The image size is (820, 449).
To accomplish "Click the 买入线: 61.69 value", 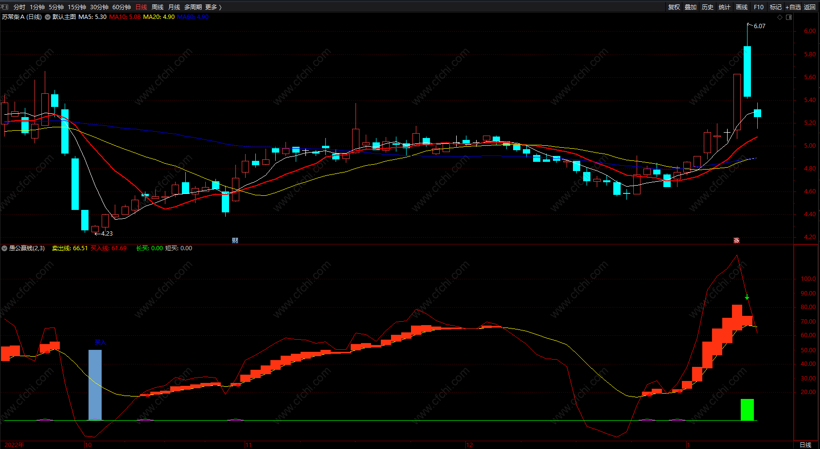I will tap(108, 248).
